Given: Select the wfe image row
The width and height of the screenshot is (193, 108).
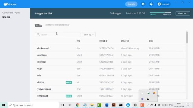Looking at the screenshot, I should click(110, 75).
